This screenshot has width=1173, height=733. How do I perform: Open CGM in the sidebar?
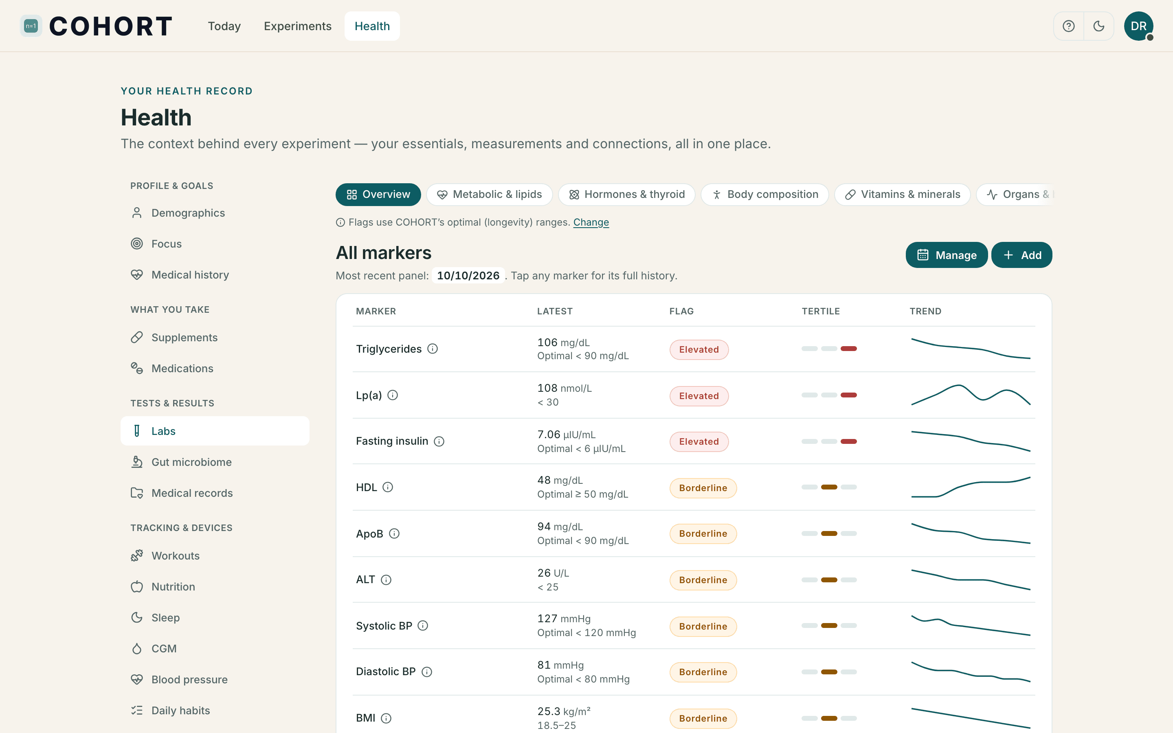point(215,649)
